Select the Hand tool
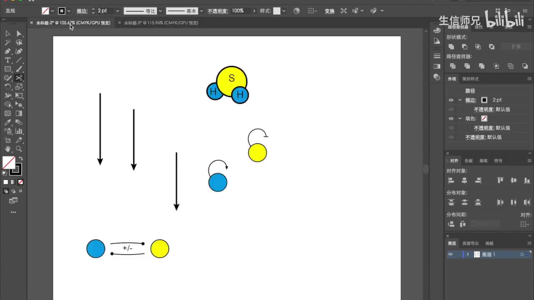Viewport: 534px width, 300px height. [x=8, y=149]
